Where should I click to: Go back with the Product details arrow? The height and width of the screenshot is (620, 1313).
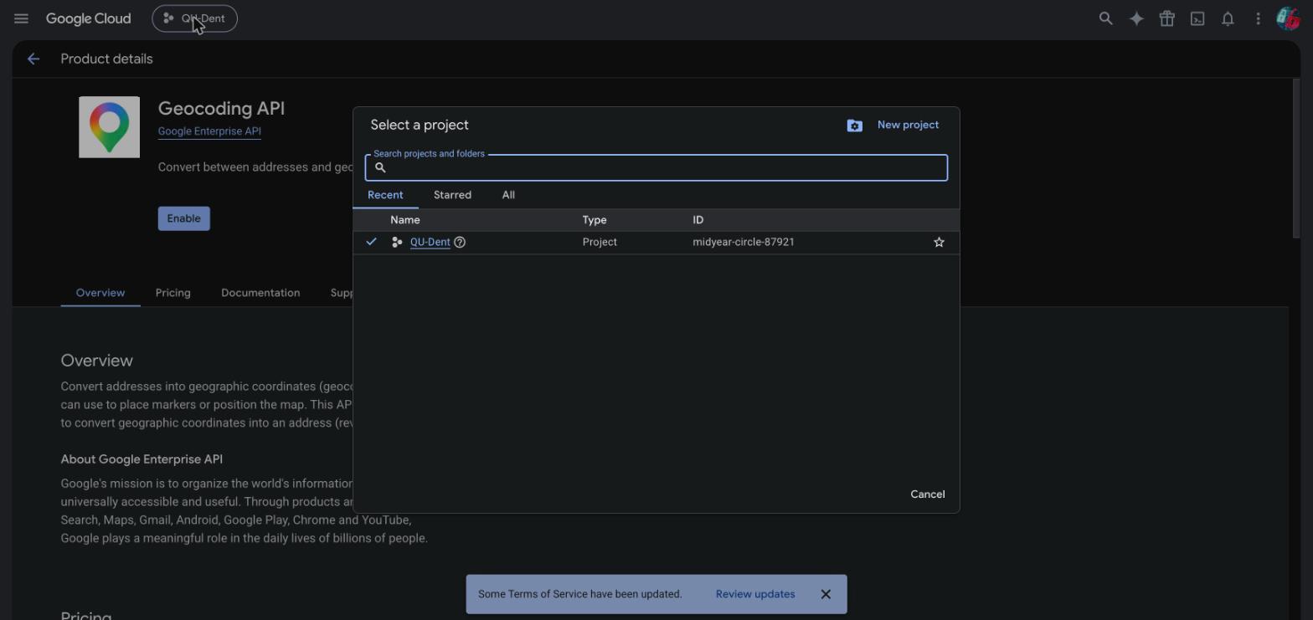pyautogui.click(x=33, y=59)
